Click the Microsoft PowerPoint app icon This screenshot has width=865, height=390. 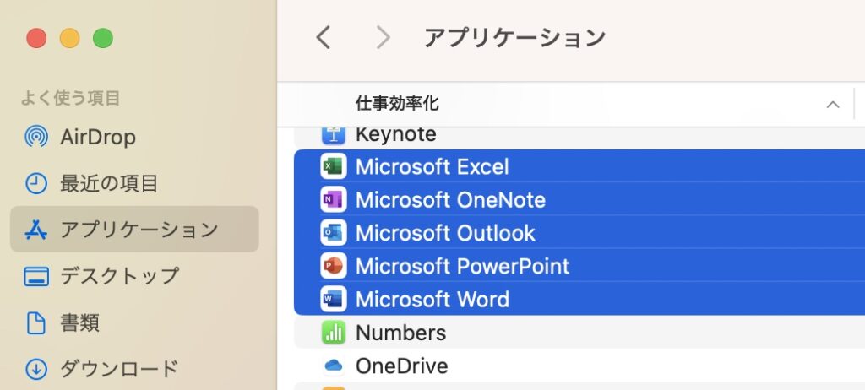click(x=334, y=266)
